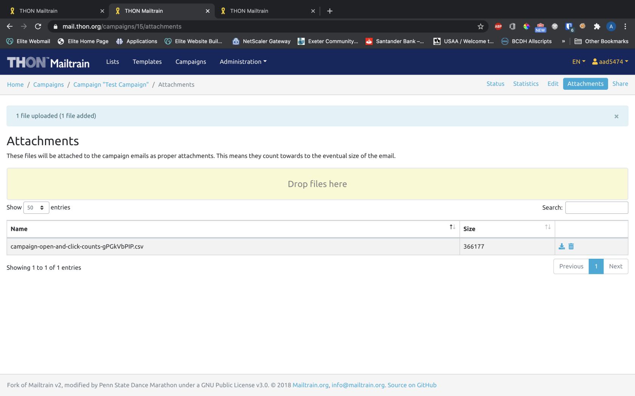Go to Campaigns breadcrumb link
Viewport: 635px width, 396px height.
tap(48, 84)
